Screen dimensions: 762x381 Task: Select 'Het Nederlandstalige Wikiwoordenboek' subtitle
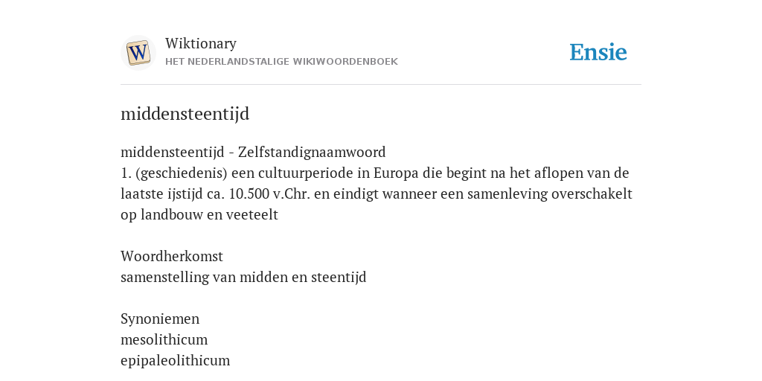tap(281, 62)
